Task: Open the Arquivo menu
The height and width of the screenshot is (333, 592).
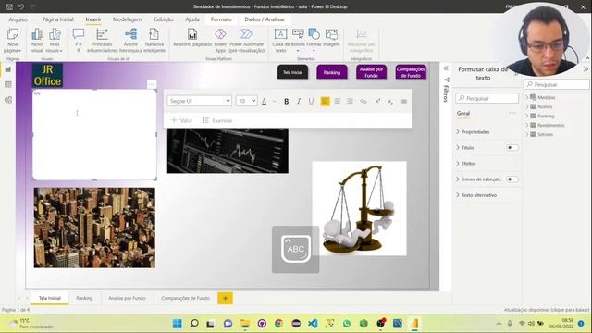Action: (x=18, y=19)
